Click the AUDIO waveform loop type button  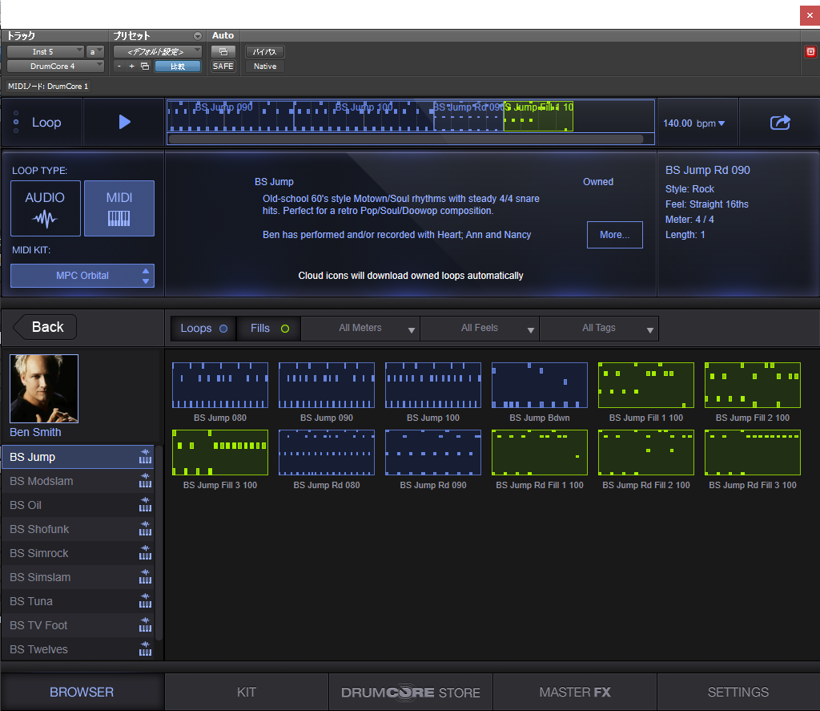pos(46,208)
